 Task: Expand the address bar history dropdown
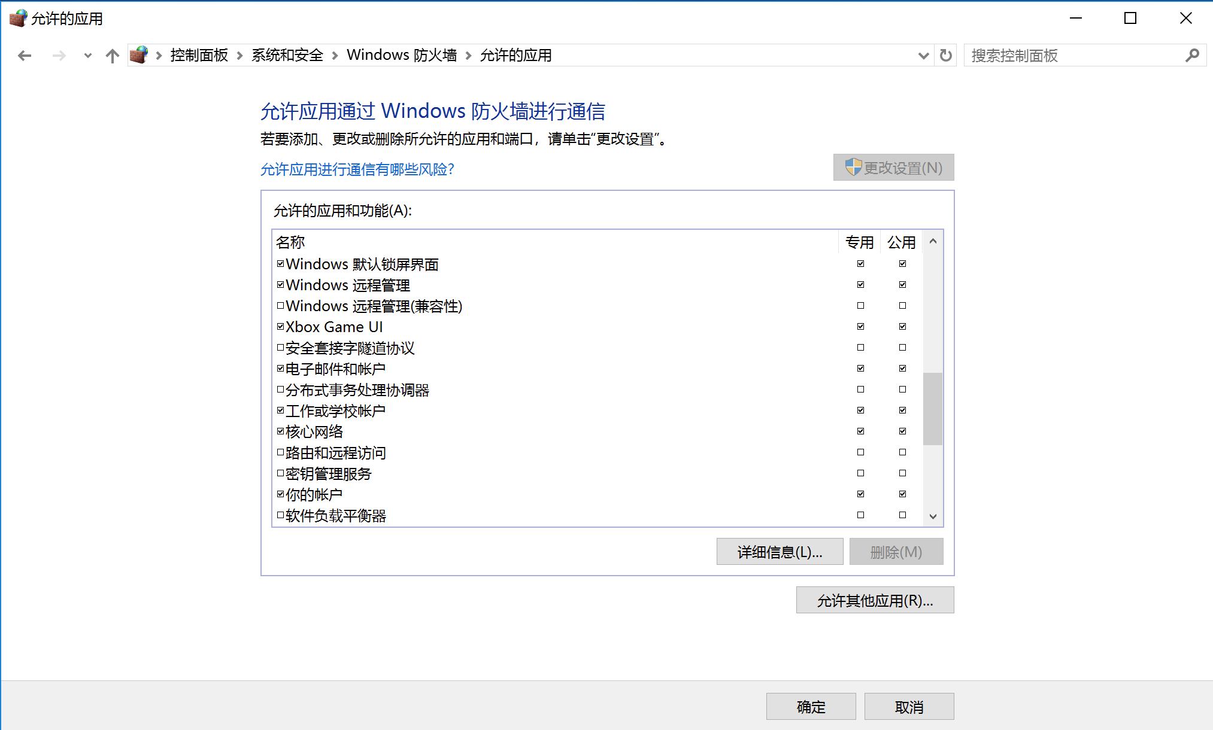[x=923, y=56]
